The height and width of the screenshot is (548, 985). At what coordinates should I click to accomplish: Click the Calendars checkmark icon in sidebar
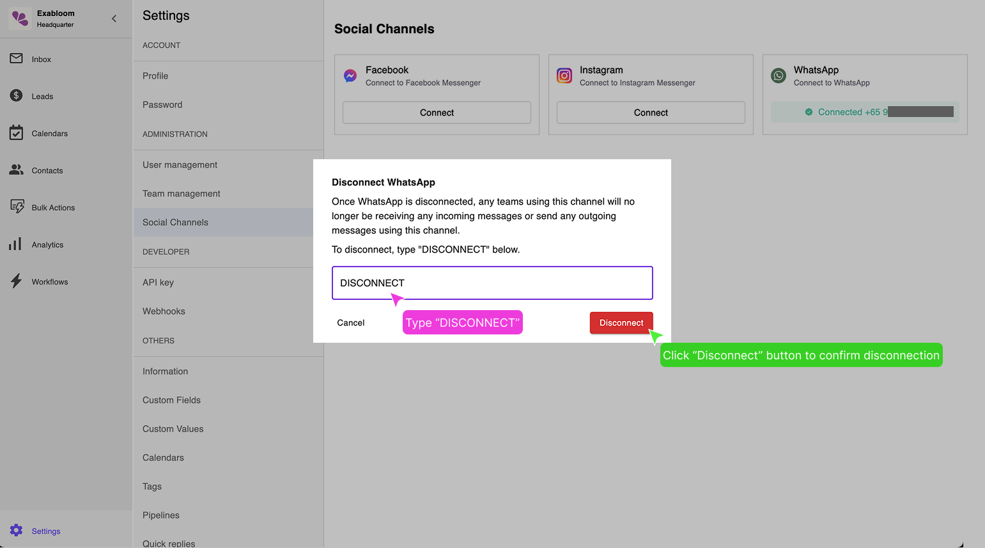tap(17, 133)
